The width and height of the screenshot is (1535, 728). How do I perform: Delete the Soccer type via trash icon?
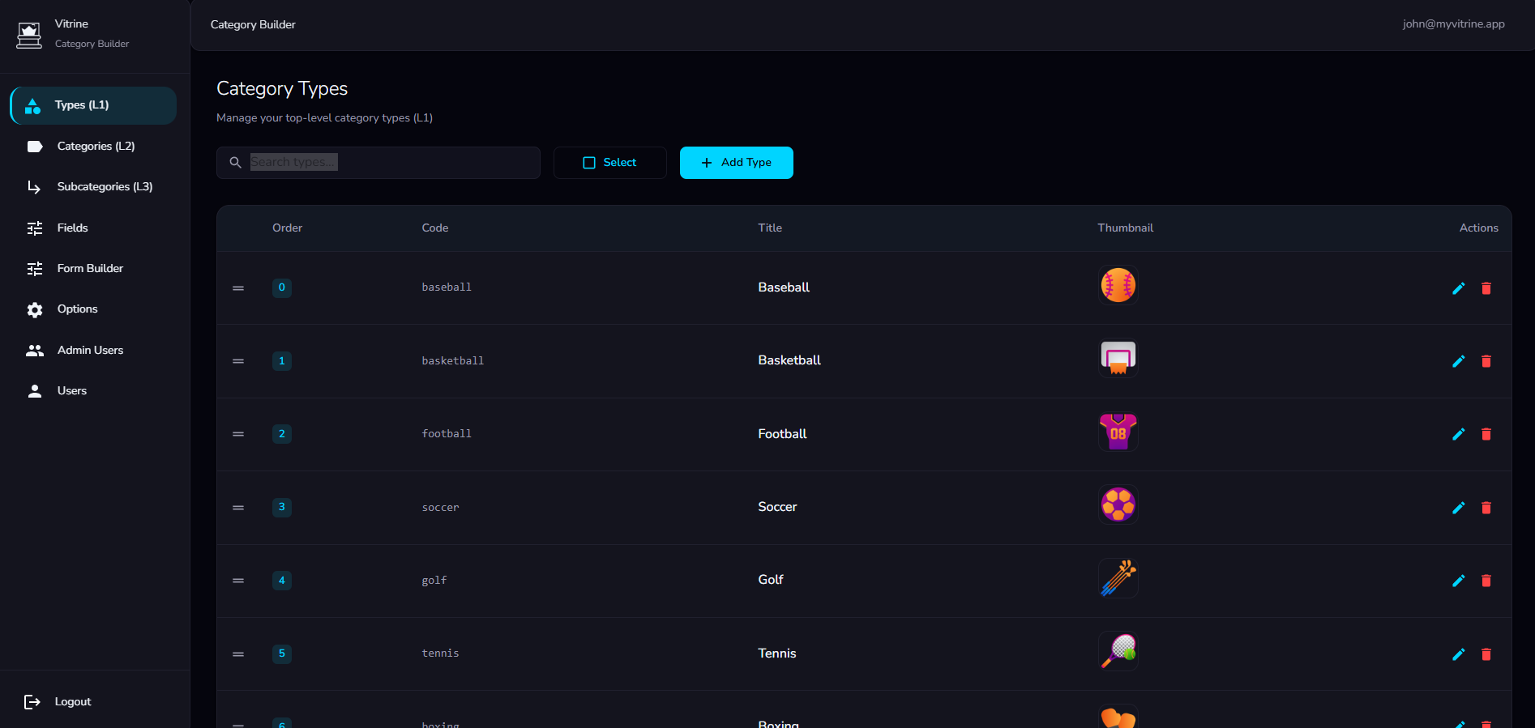1486,508
